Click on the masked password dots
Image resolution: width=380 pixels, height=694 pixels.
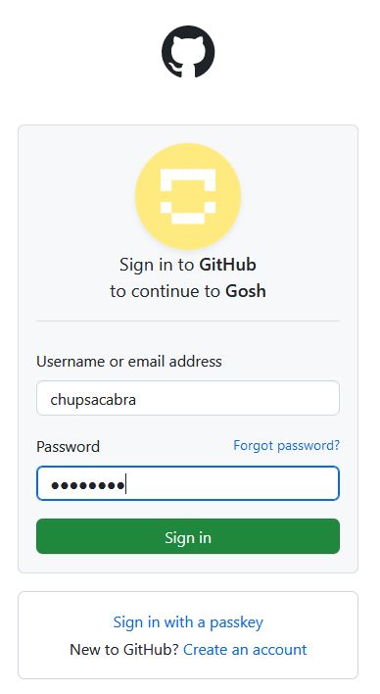coord(87,485)
